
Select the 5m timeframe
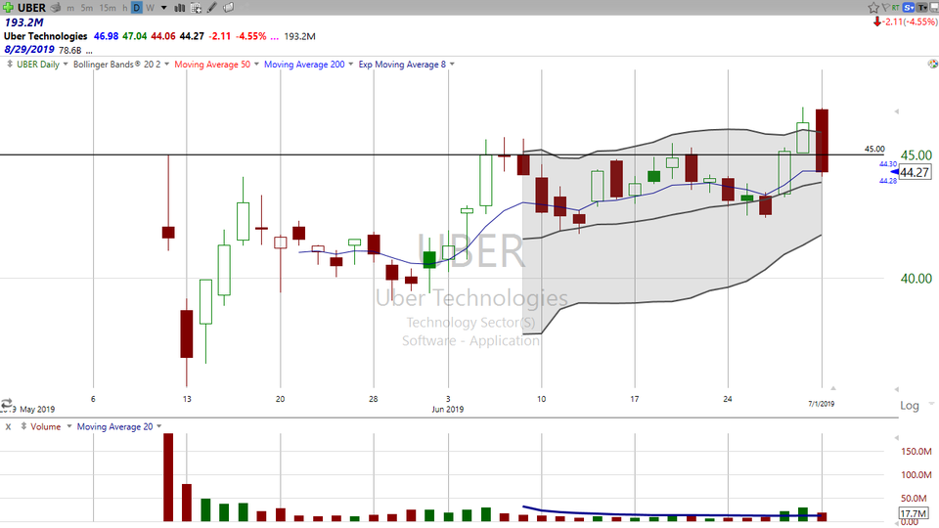(87, 8)
